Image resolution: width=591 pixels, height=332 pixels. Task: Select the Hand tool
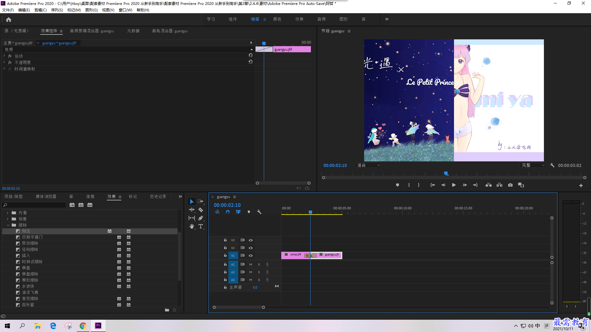[192, 226]
